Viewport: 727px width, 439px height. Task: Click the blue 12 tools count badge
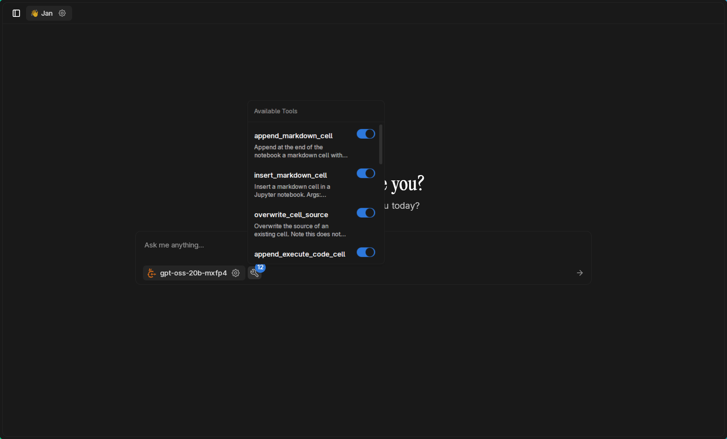pyautogui.click(x=260, y=267)
